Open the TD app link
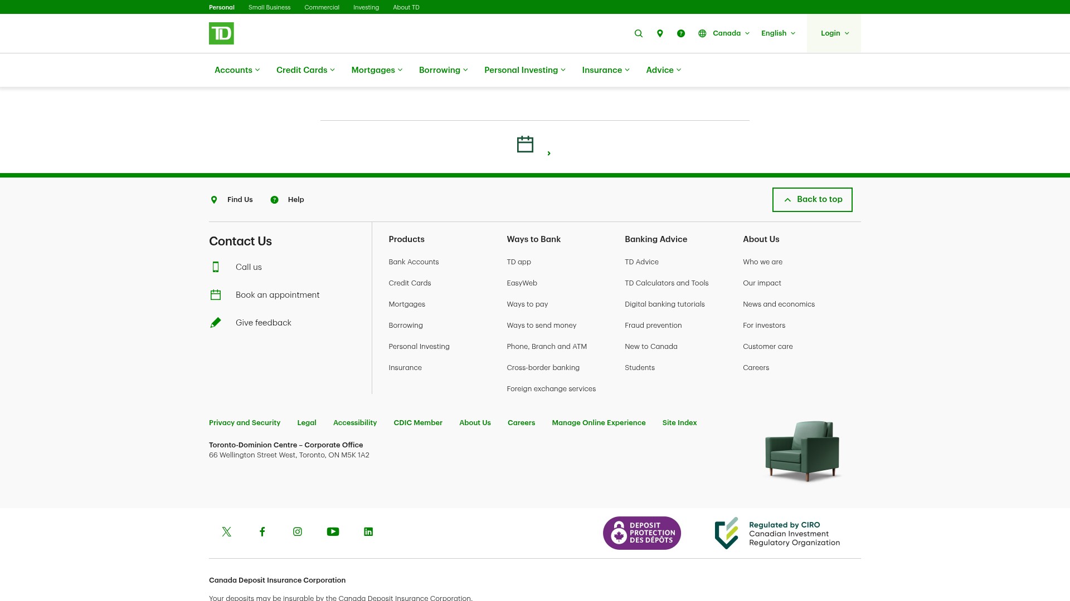This screenshot has width=1070, height=601. [x=519, y=262]
